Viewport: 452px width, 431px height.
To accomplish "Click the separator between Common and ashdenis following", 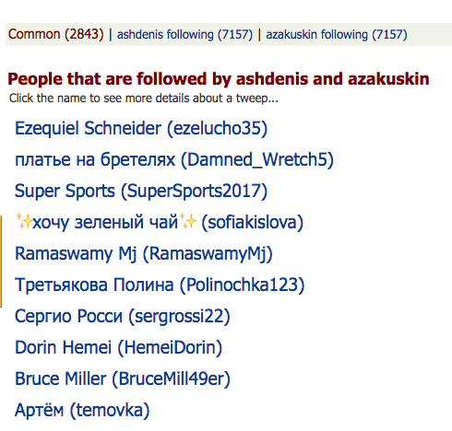I will (x=110, y=34).
